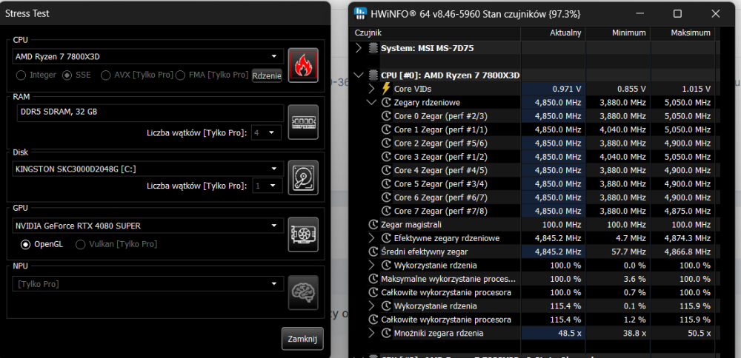Click the 4,866.8 MHz maximum value
Image resolution: width=741 pixels, height=358 pixels.
(x=688, y=252)
